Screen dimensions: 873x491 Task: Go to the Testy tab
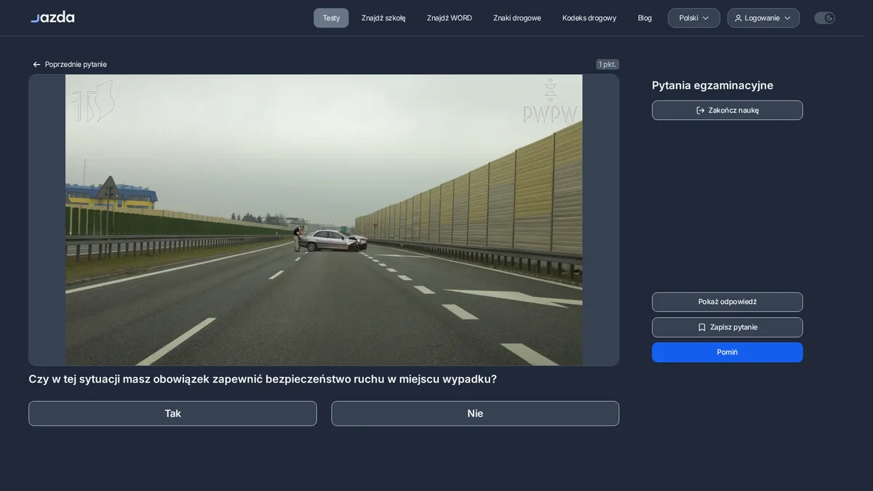coord(331,18)
